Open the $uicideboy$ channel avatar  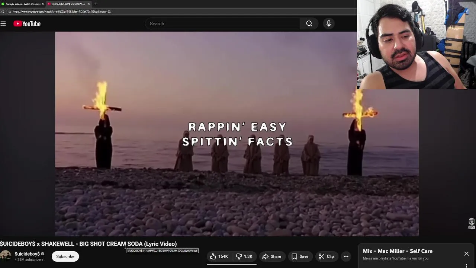(6, 256)
